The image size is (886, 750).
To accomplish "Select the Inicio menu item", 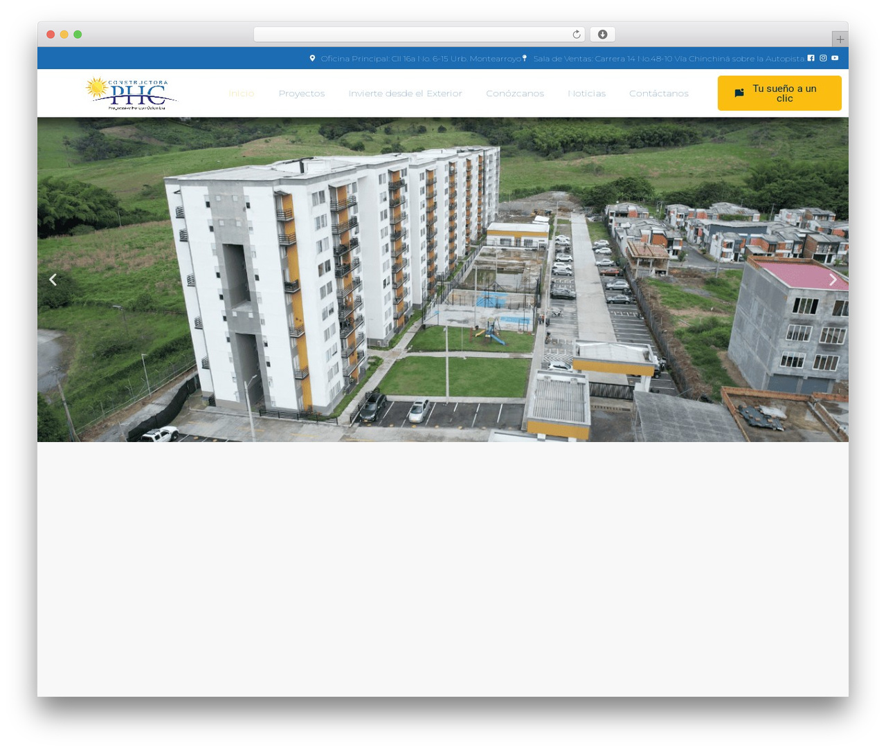I will pos(242,93).
